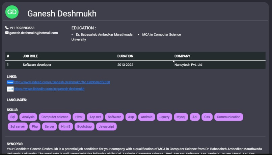Click the phone number +91 9028283553
Viewport: 272px width, 155px height.
tap(22, 28)
